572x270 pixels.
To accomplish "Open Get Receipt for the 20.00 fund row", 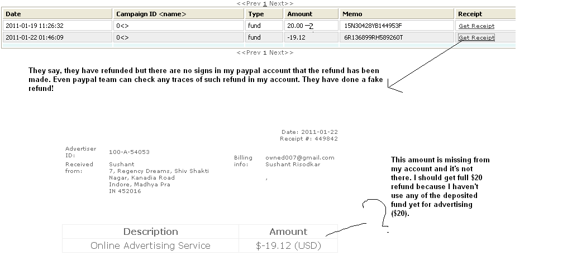I will (x=476, y=26).
